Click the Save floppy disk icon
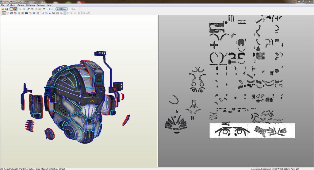 [7, 9]
